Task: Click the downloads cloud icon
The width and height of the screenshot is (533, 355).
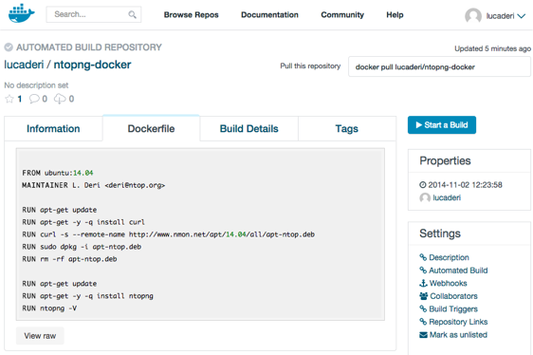Action: (60, 99)
